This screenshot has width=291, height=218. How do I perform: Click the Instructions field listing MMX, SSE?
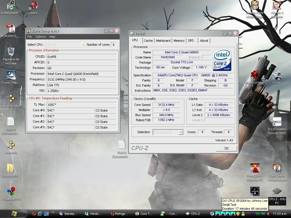tap(193, 91)
